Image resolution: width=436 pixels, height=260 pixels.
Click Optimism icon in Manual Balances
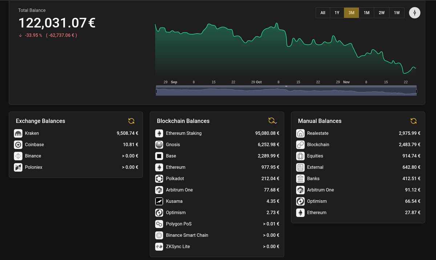300,201
